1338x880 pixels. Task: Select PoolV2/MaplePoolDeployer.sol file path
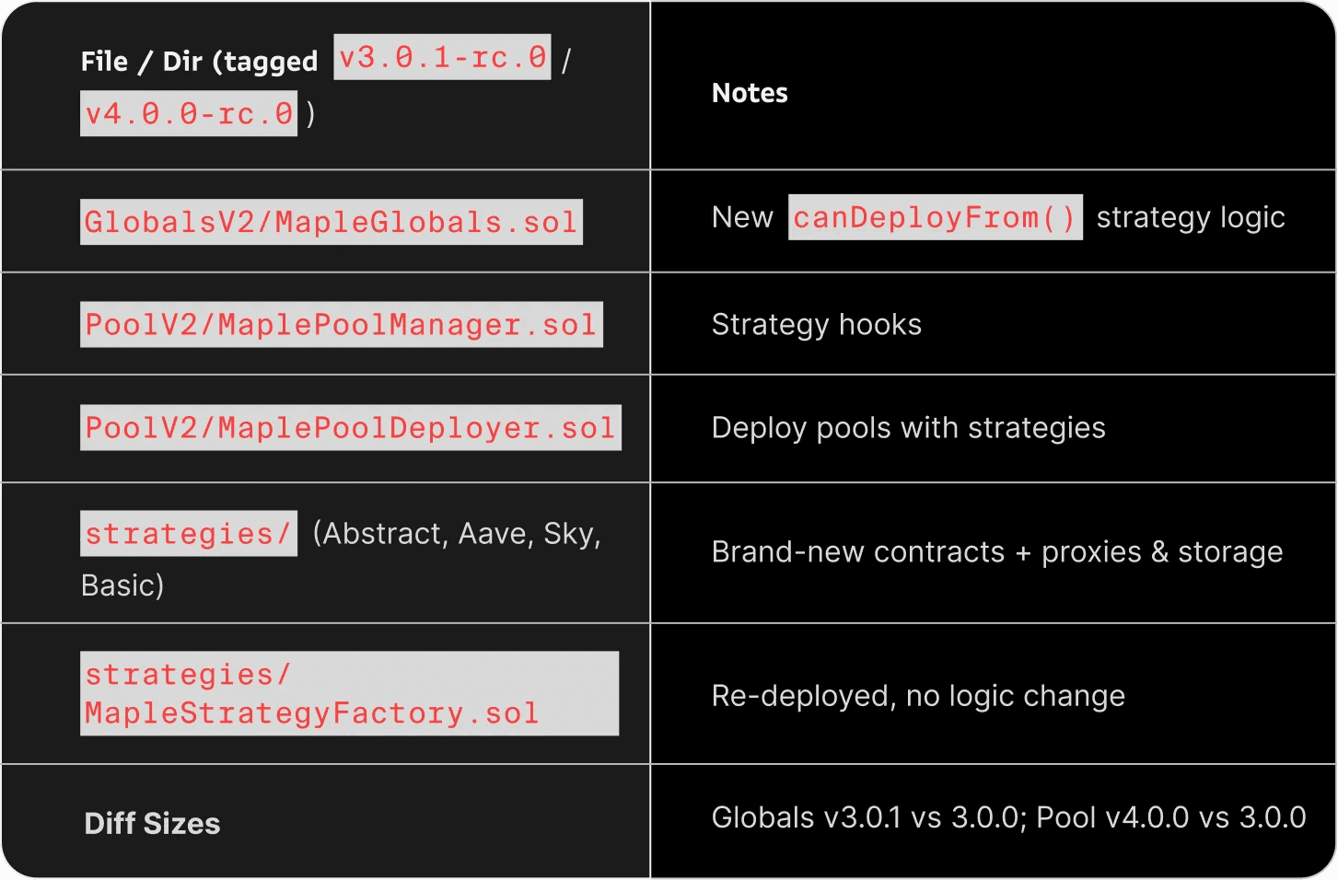[x=351, y=428]
